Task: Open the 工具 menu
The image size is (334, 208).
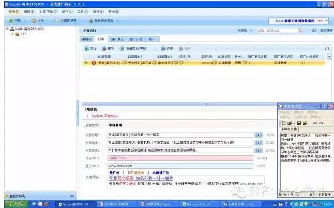Action: pos(82,11)
